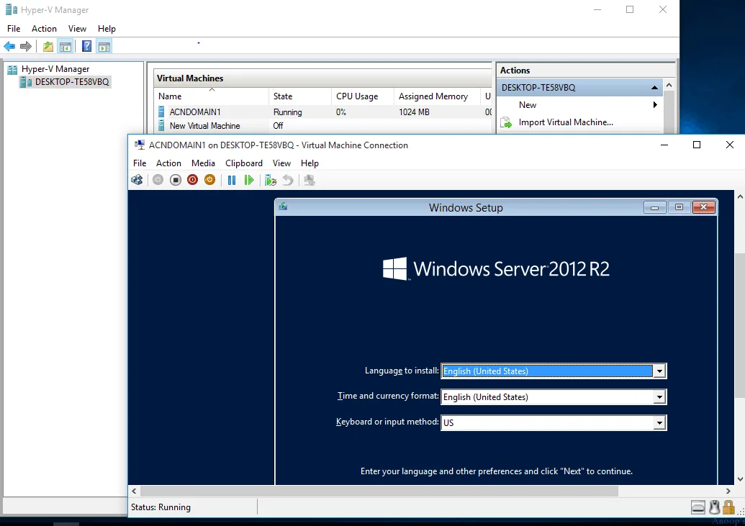
Task: Toggle Show/Hide Action Pane icon
Action: [x=104, y=47]
